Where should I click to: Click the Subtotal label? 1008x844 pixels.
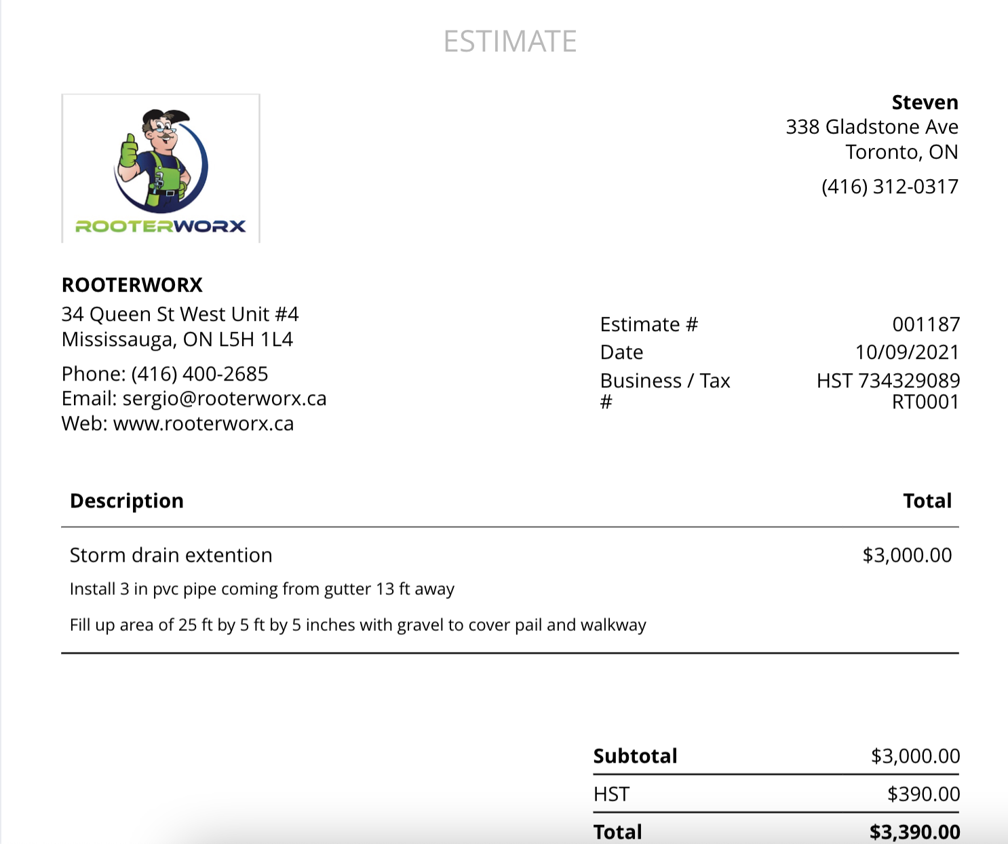(635, 756)
